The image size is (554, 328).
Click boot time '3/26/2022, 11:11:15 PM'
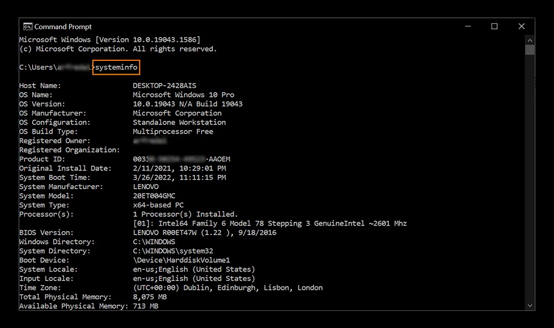[x=179, y=178]
